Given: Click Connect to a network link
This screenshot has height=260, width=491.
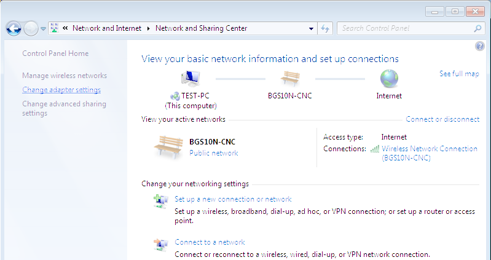Looking at the screenshot, I should point(210,242).
